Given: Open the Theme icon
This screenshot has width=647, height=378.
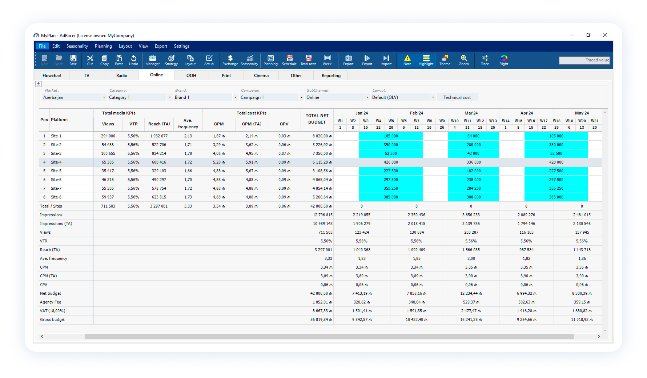Looking at the screenshot, I should point(445,60).
